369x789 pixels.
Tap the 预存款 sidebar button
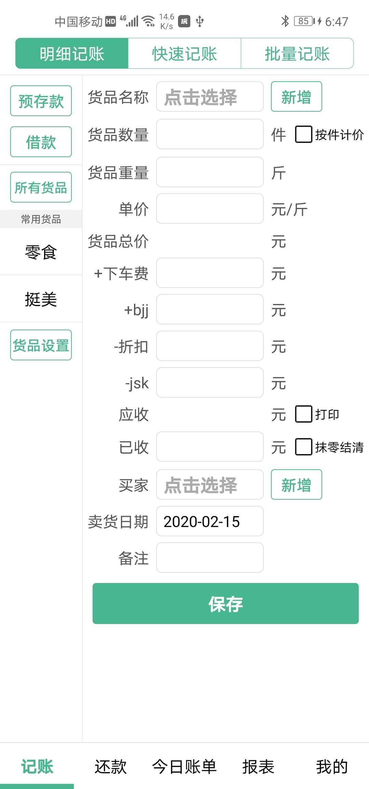pyautogui.click(x=41, y=101)
